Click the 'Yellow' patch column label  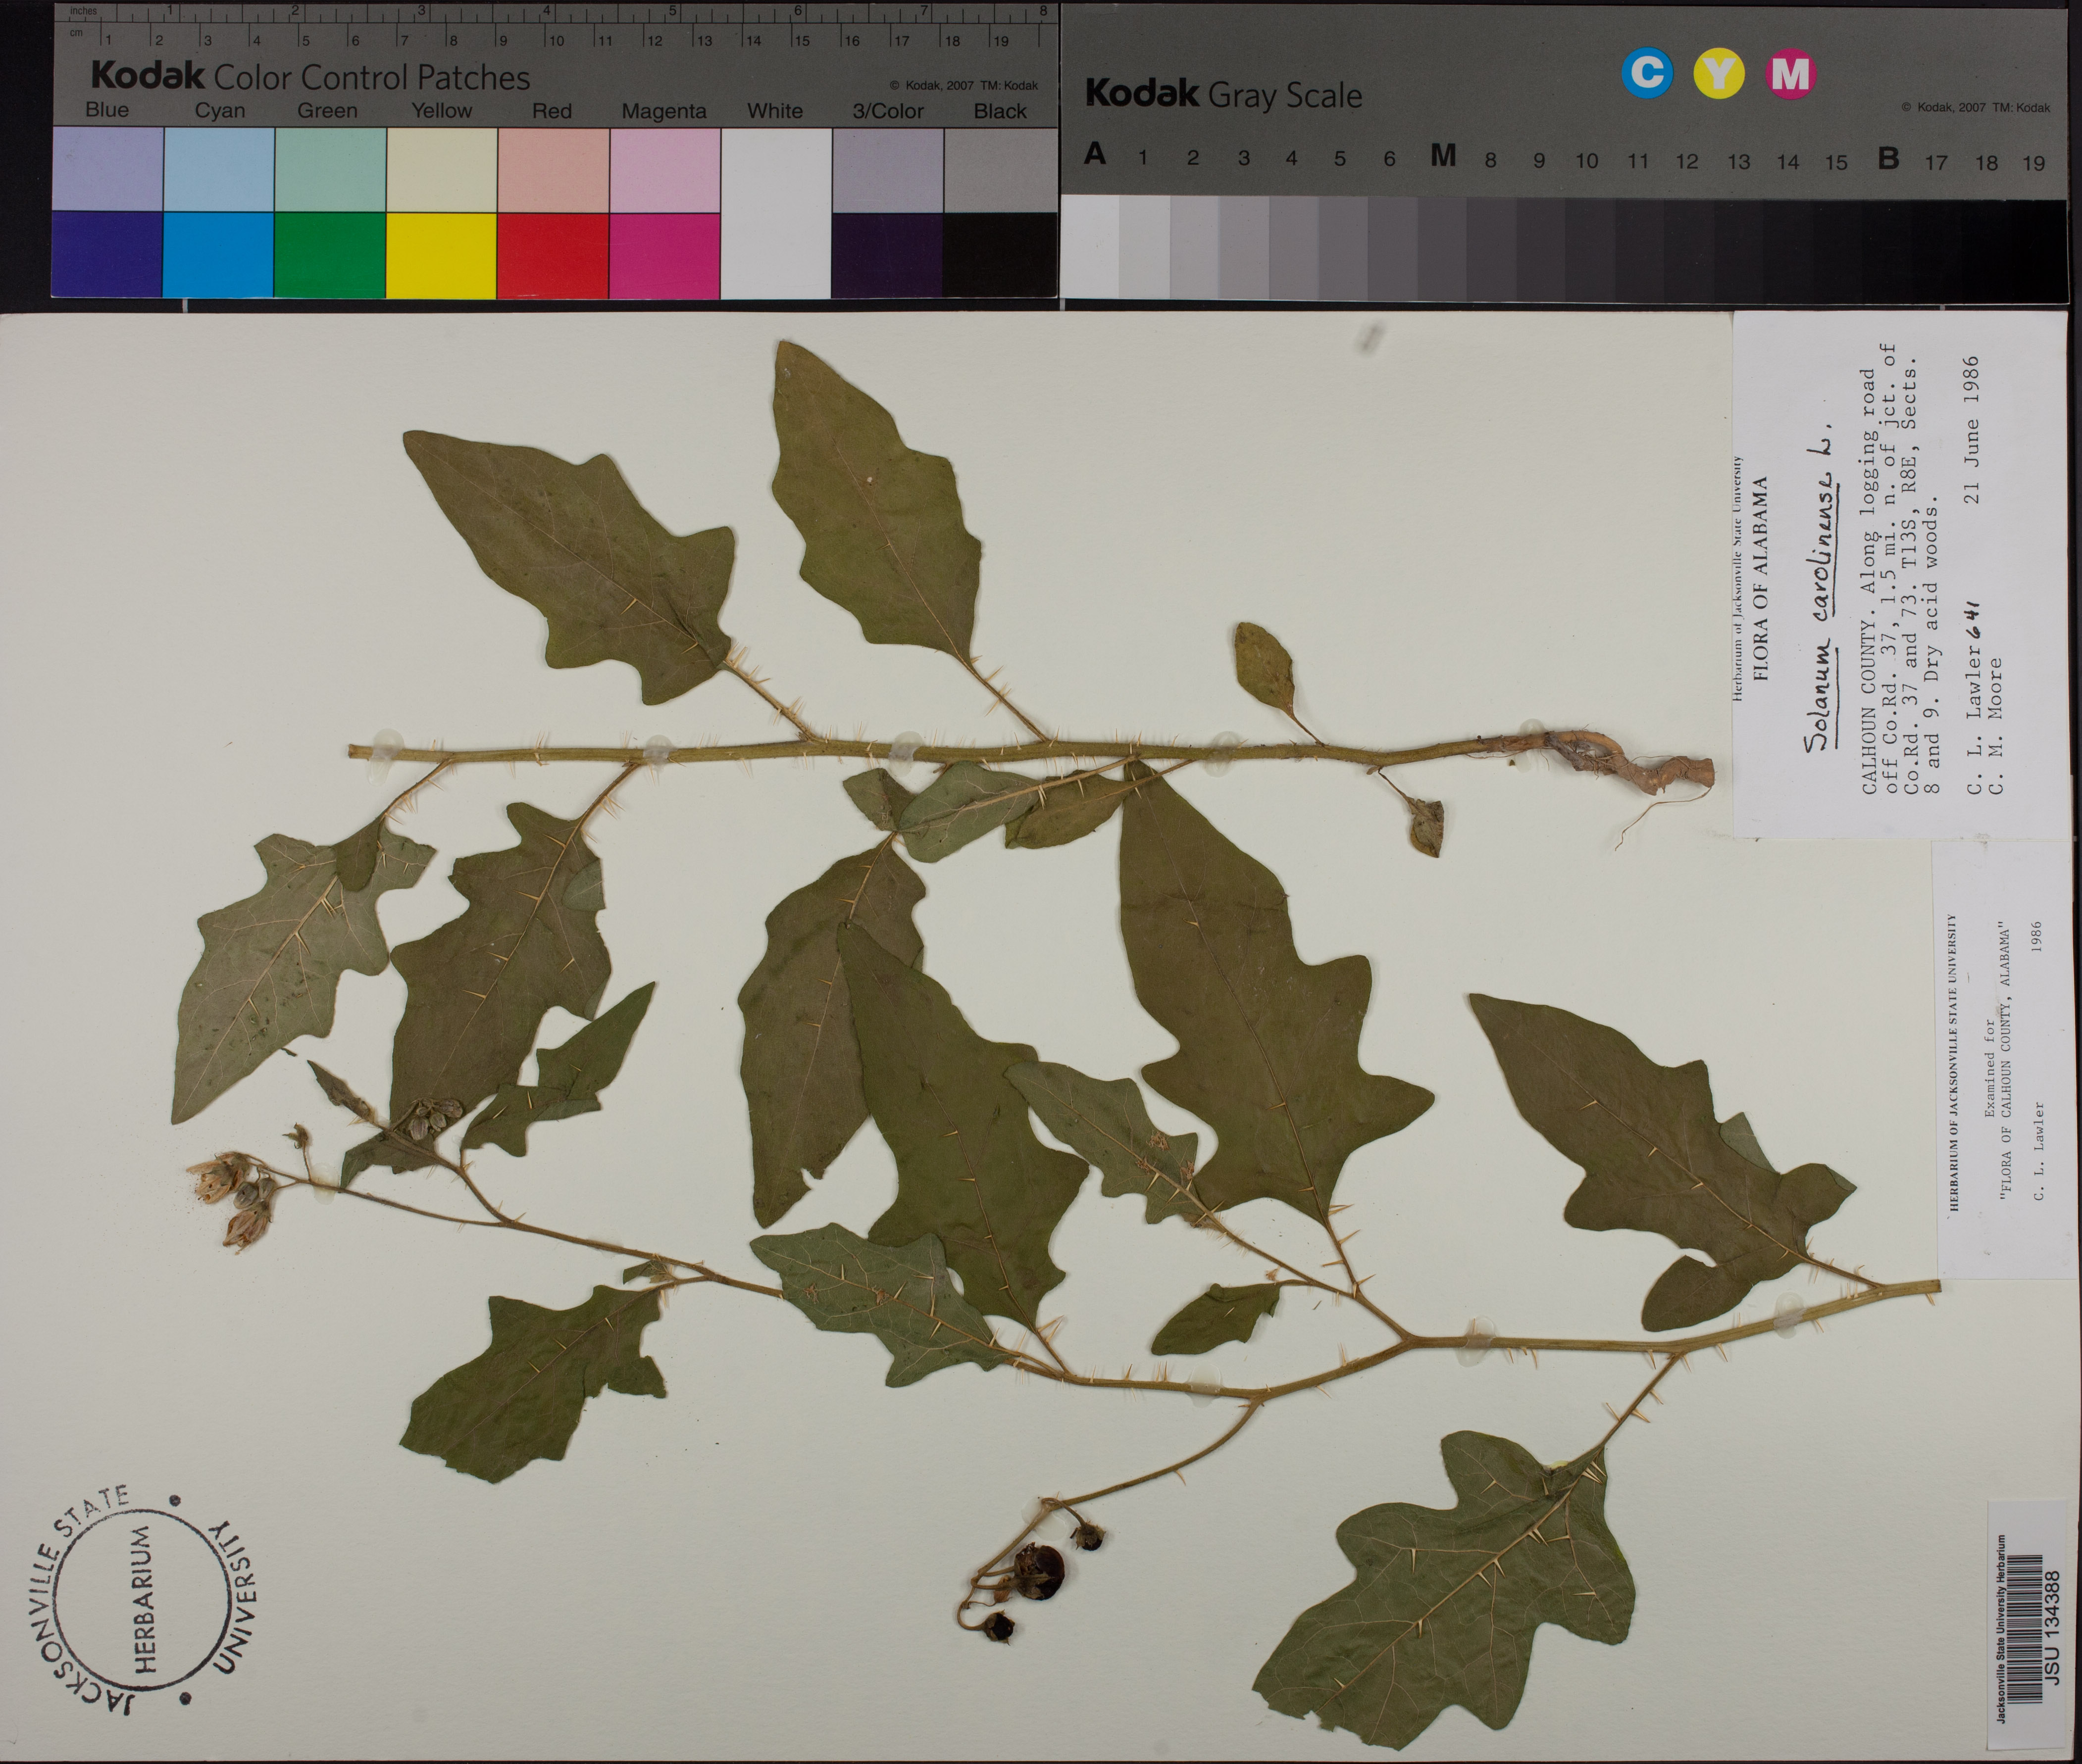[x=441, y=111]
